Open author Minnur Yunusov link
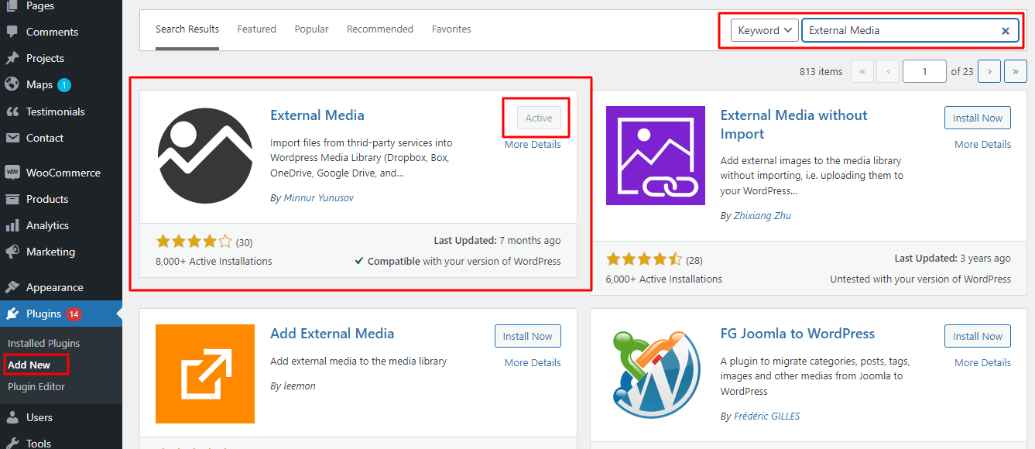1035x449 pixels. click(319, 197)
